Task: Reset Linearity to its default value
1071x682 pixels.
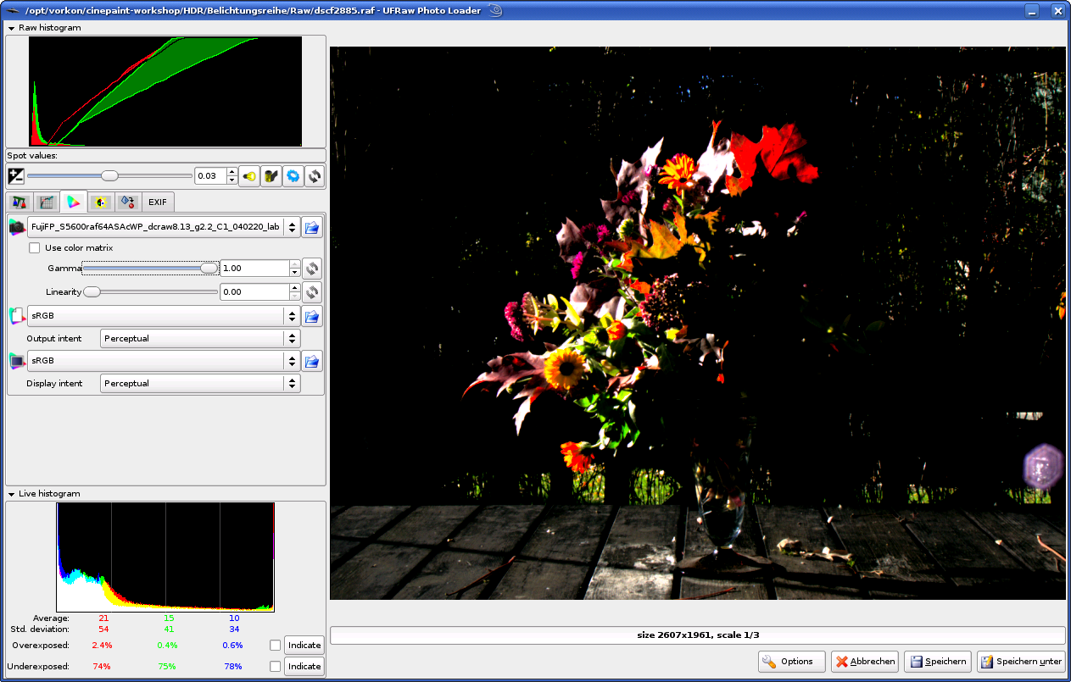Action: tap(311, 292)
